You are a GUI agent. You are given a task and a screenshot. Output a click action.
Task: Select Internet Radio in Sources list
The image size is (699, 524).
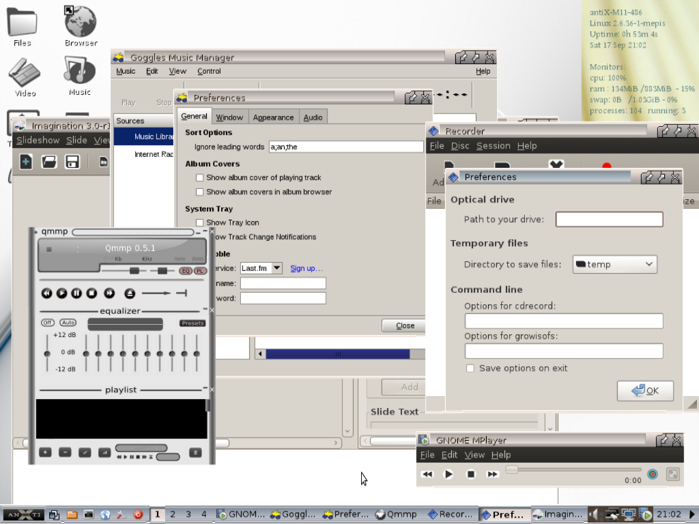(x=145, y=154)
